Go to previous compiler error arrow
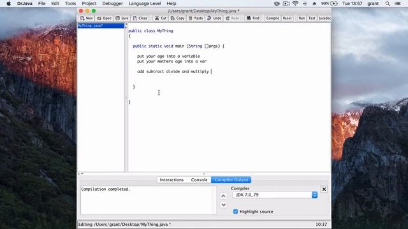The width and height of the screenshot is (408, 229). point(223,196)
